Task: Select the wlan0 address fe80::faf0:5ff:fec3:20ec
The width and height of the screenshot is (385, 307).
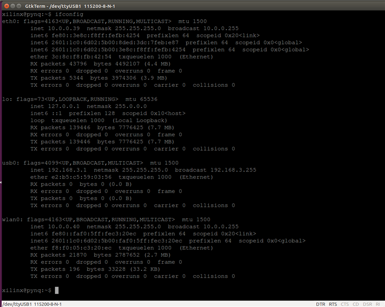Action: (x=94, y=234)
